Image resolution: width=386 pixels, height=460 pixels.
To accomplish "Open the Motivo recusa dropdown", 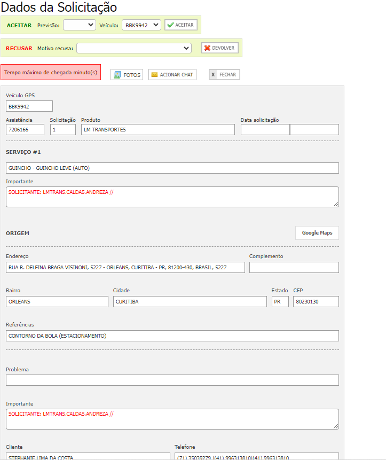I will [133, 48].
